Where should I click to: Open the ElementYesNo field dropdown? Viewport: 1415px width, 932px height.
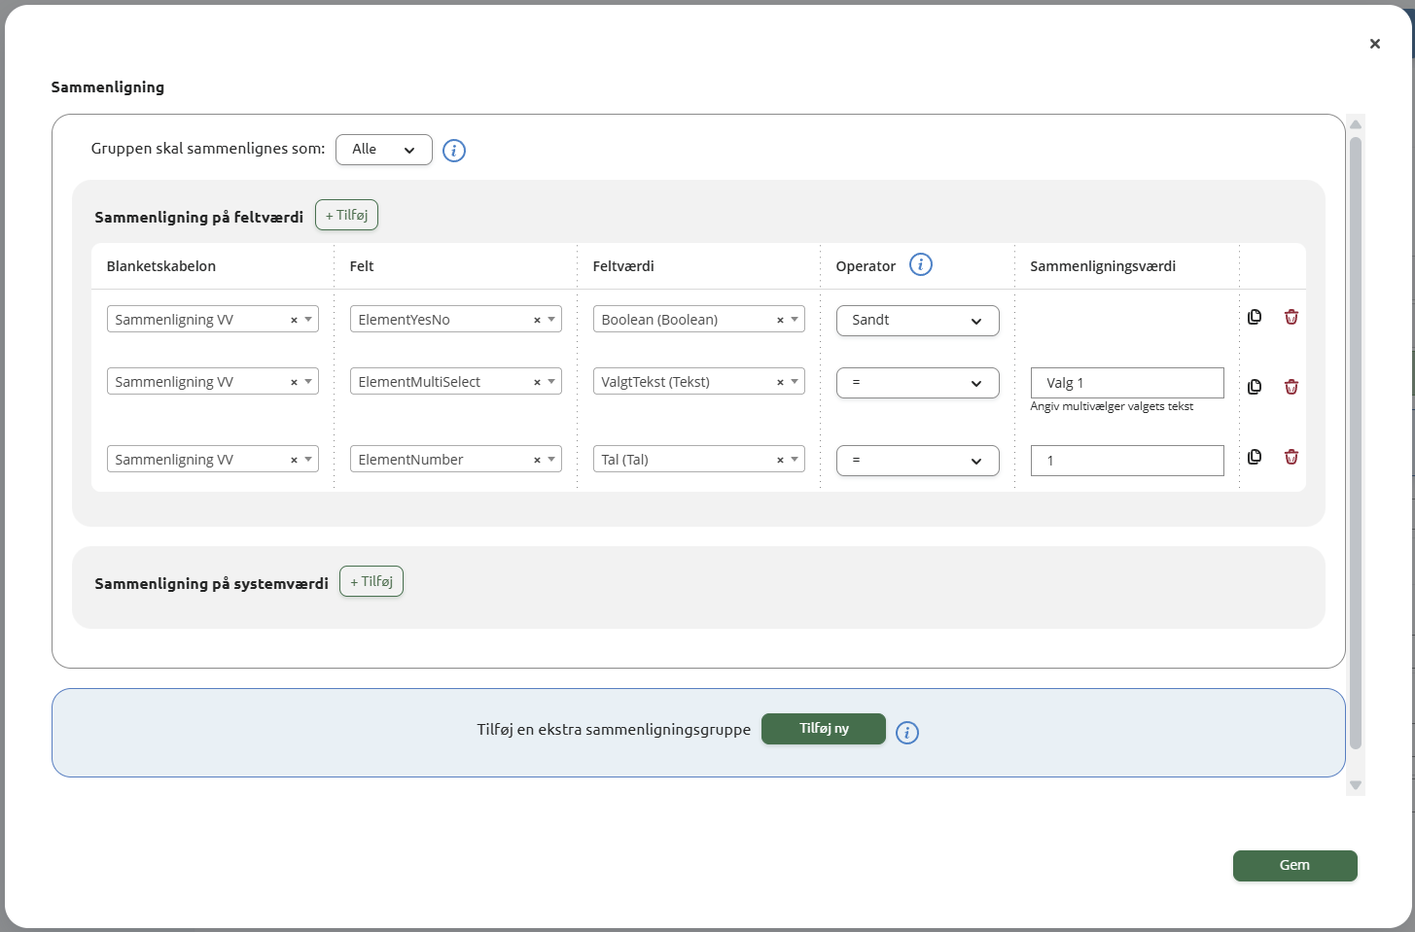point(551,320)
